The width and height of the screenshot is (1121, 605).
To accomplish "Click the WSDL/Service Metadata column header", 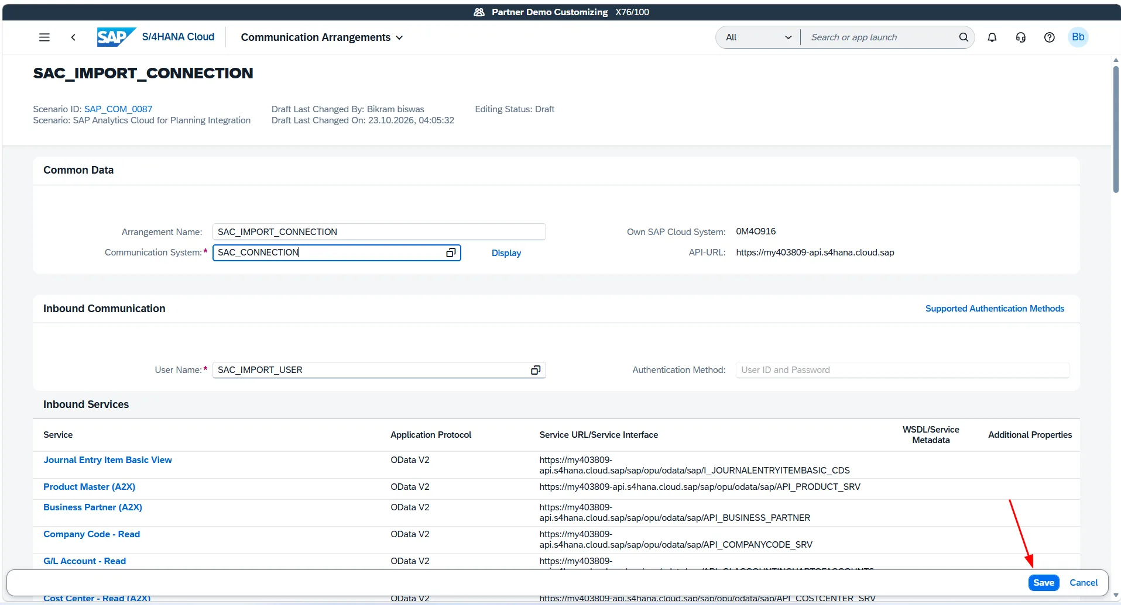I will 931,435.
